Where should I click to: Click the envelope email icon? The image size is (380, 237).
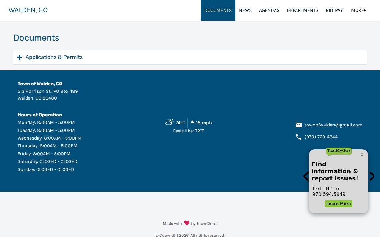pos(299,125)
